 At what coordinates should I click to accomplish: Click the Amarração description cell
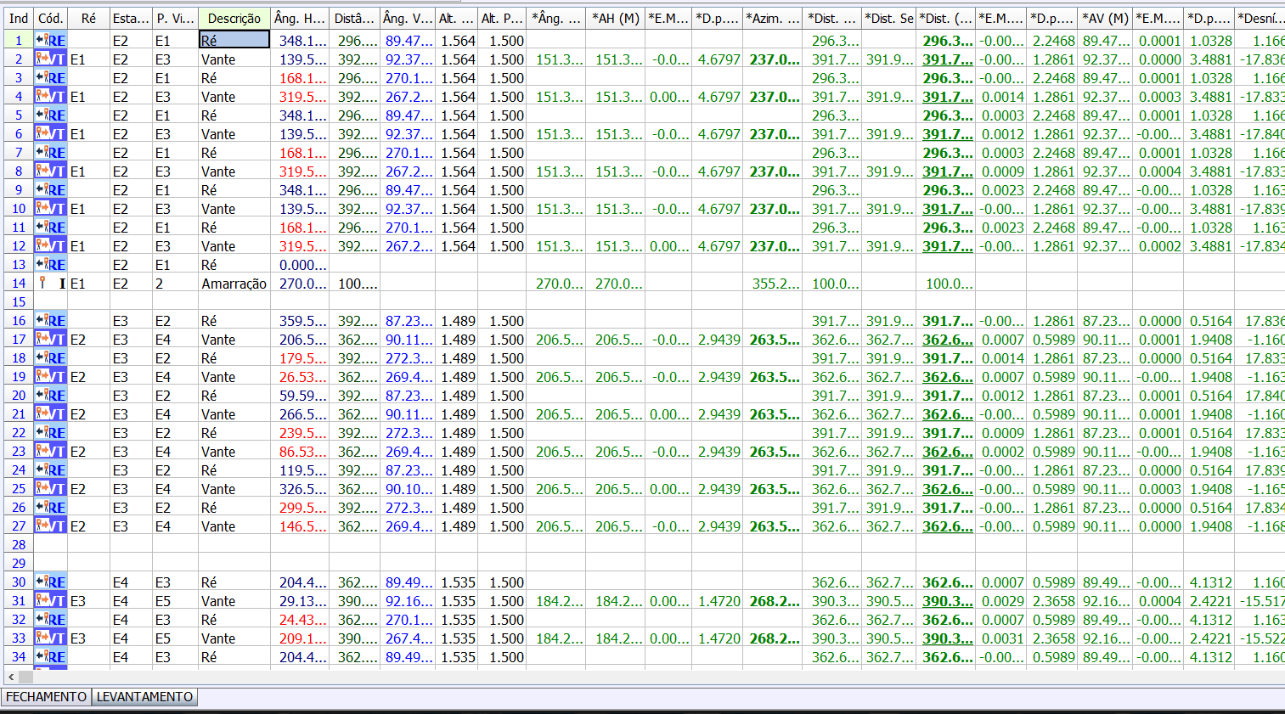click(234, 284)
